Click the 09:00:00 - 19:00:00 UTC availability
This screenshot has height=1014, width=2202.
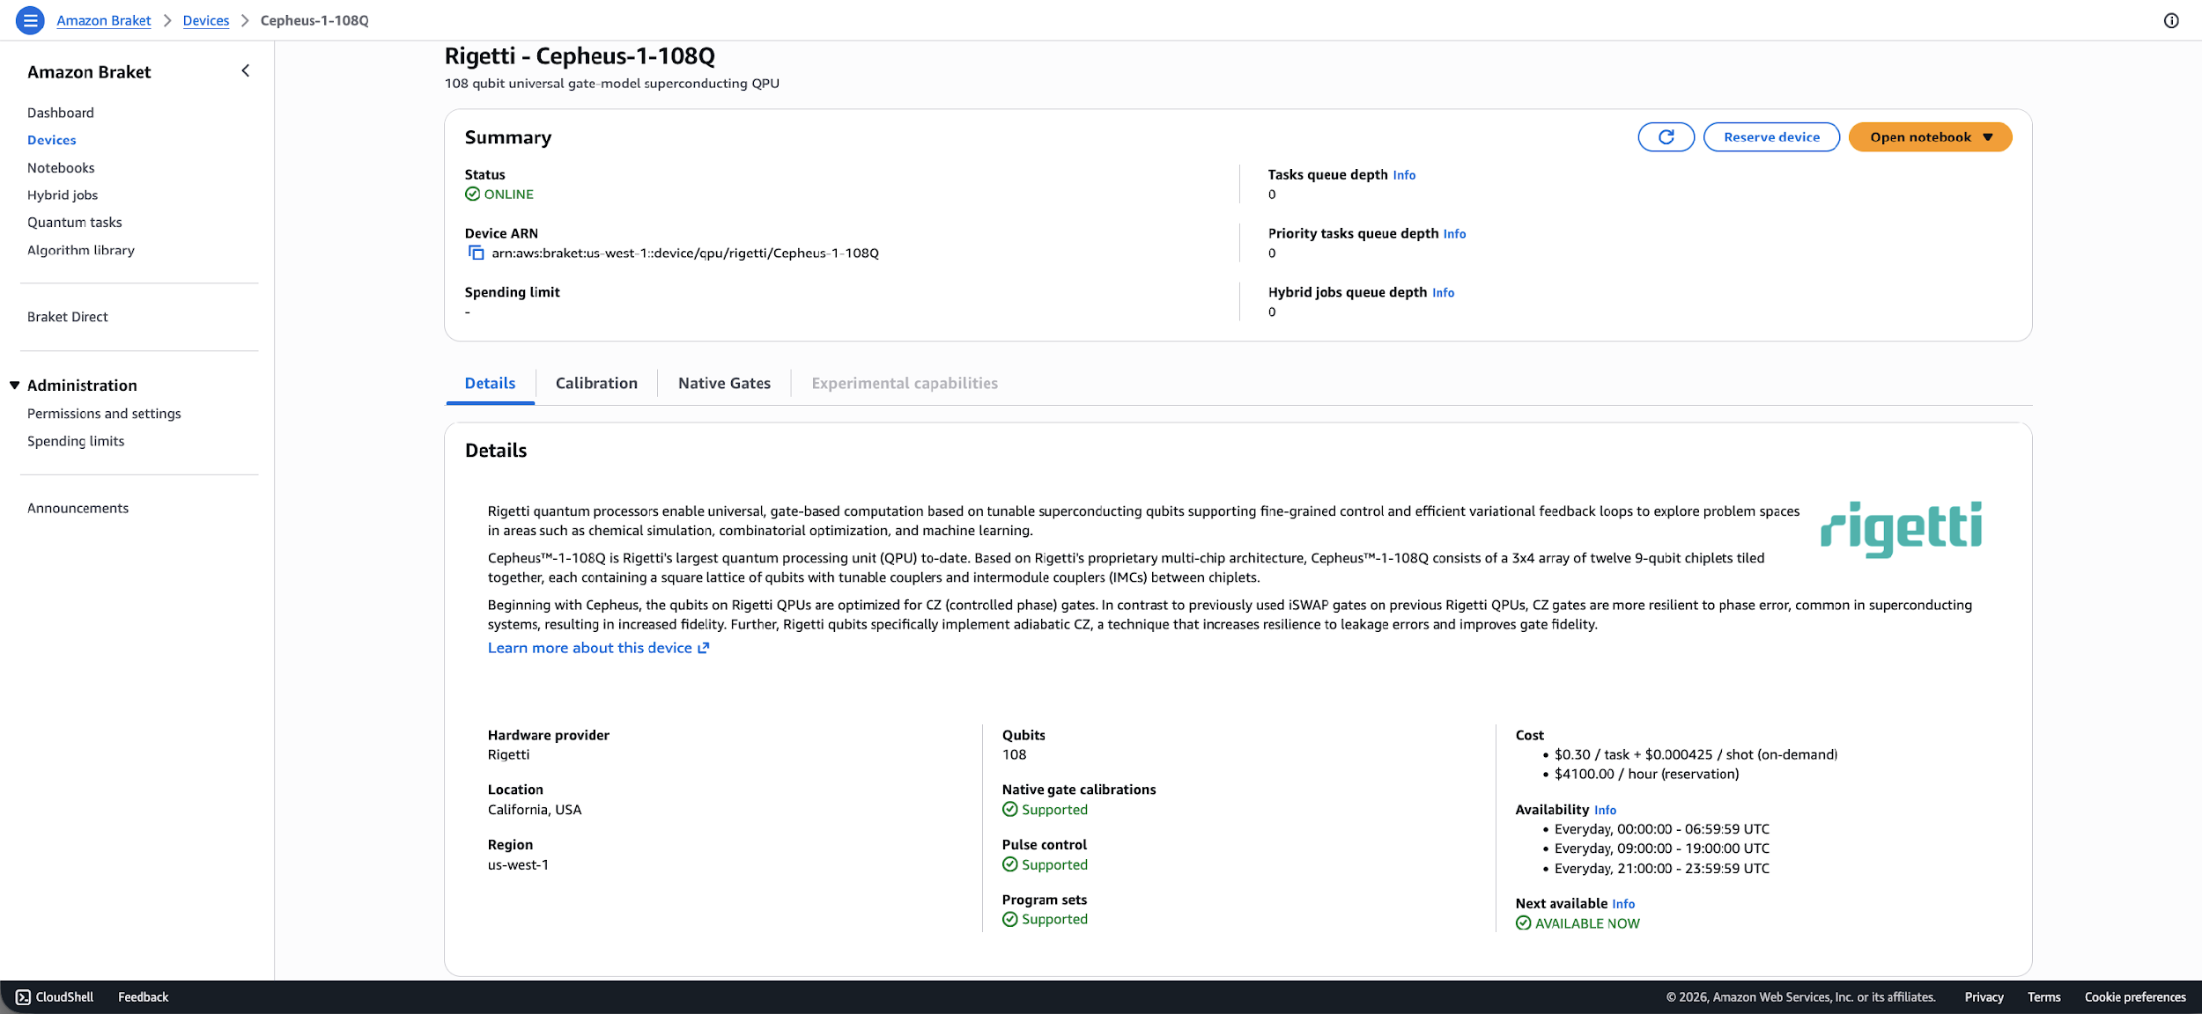click(1661, 849)
